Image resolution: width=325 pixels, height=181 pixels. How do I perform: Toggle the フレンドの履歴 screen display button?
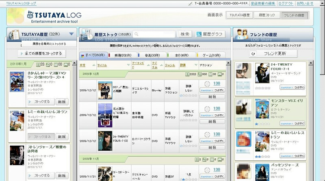click(x=294, y=15)
